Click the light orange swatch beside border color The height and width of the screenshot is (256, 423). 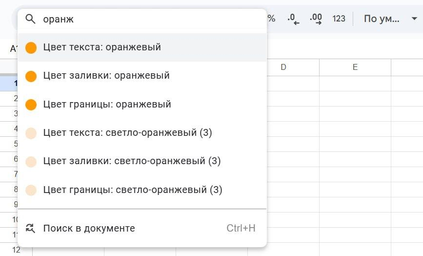point(31,190)
